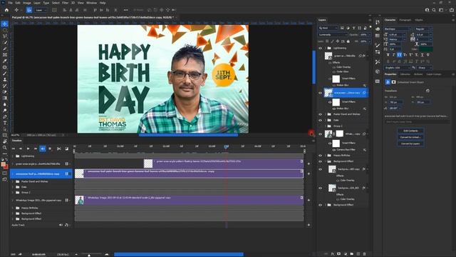The height and width of the screenshot is (257, 456).
Task: Click the Edit Contents button
Action: [410, 131]
